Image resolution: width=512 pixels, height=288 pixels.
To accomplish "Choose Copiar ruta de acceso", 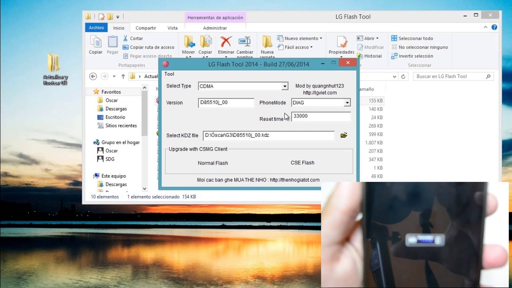I will 149,47.
